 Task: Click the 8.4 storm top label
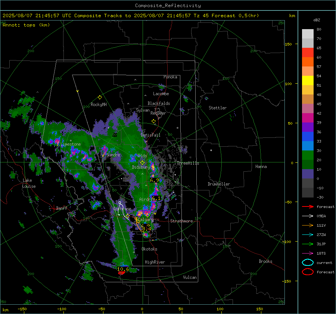click(x=147, y=229)
